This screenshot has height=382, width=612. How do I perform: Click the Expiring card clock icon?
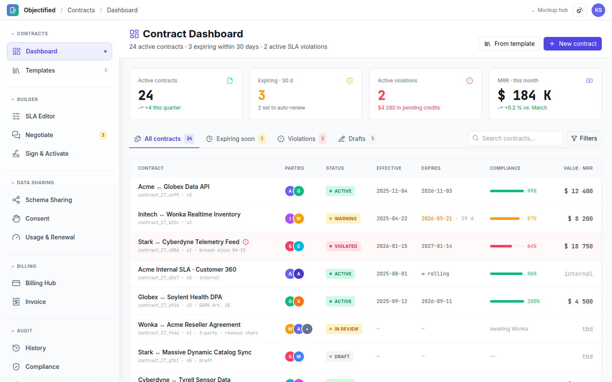(350, 81)
